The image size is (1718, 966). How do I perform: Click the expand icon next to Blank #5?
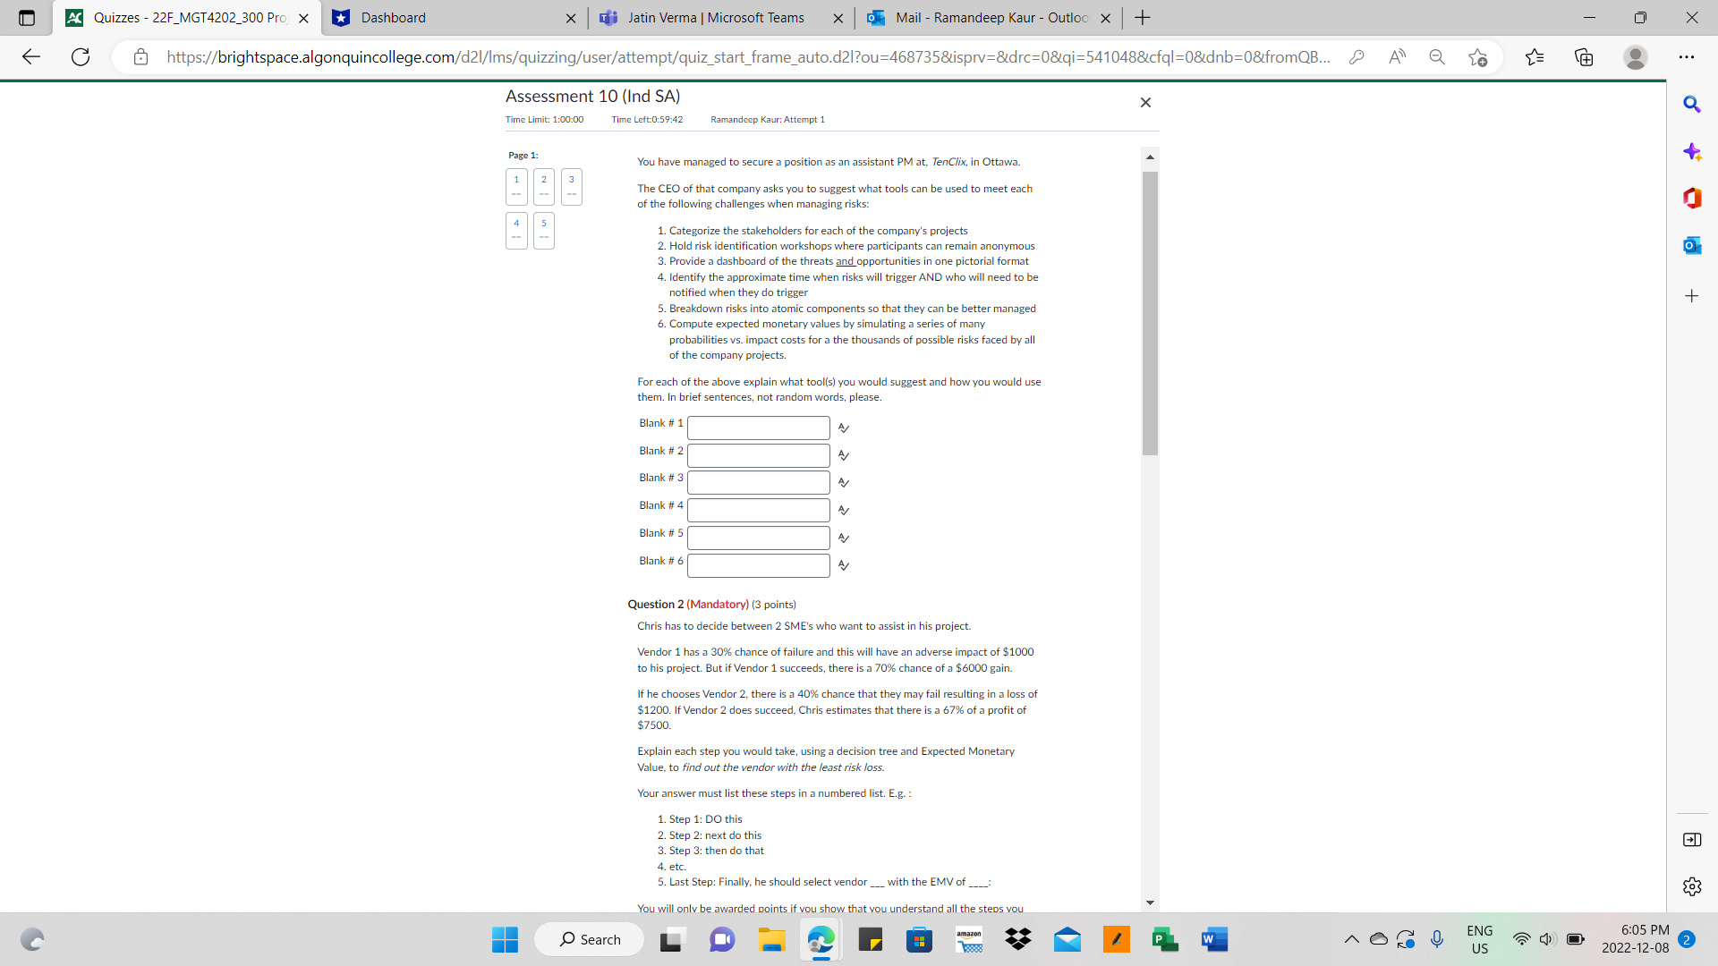click(844, 538)
